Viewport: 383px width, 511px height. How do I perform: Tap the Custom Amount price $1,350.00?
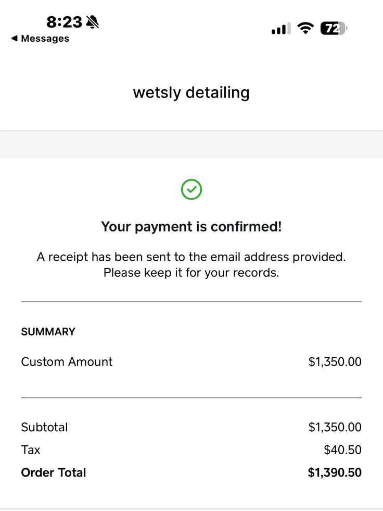click(x=335, y=362)
